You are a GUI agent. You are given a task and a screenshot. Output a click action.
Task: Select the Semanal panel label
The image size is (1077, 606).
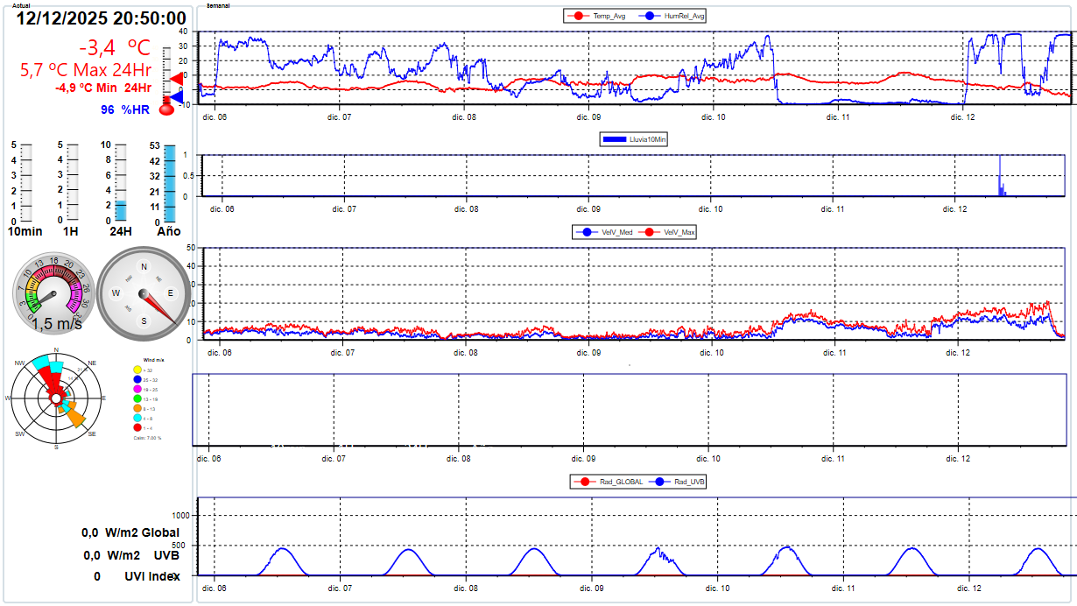(x=219, y=5)
